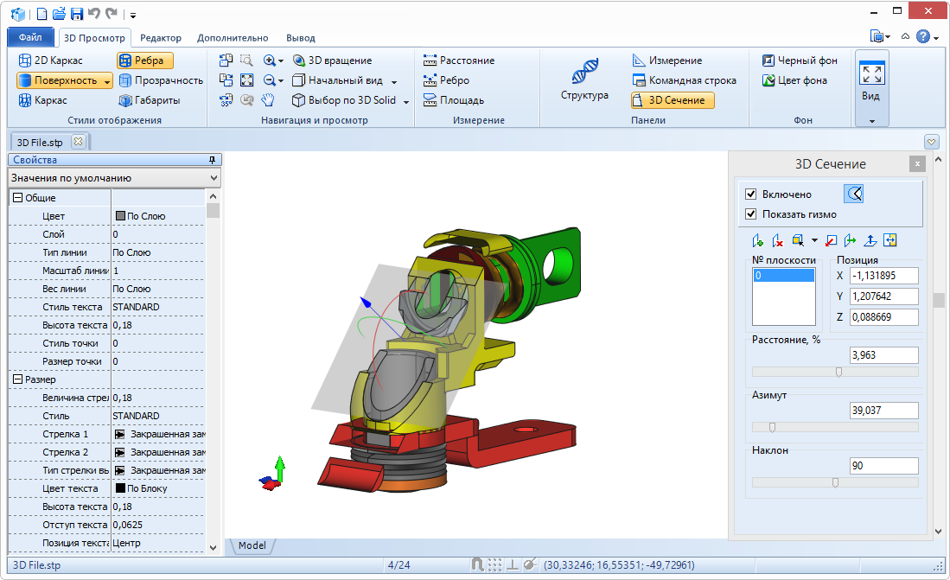950x580 pixels.
Task: Uncheck the Включено checkbox
Action: tap(751, 194)
